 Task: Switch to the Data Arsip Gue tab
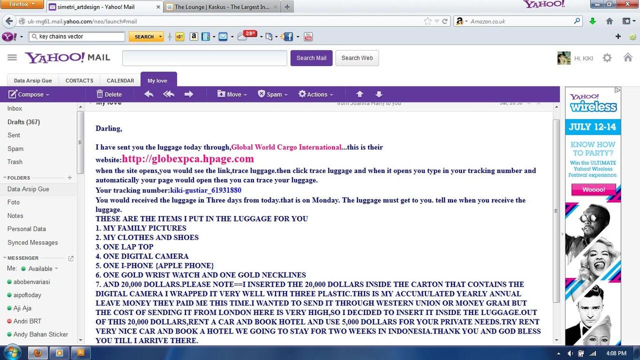33,80
